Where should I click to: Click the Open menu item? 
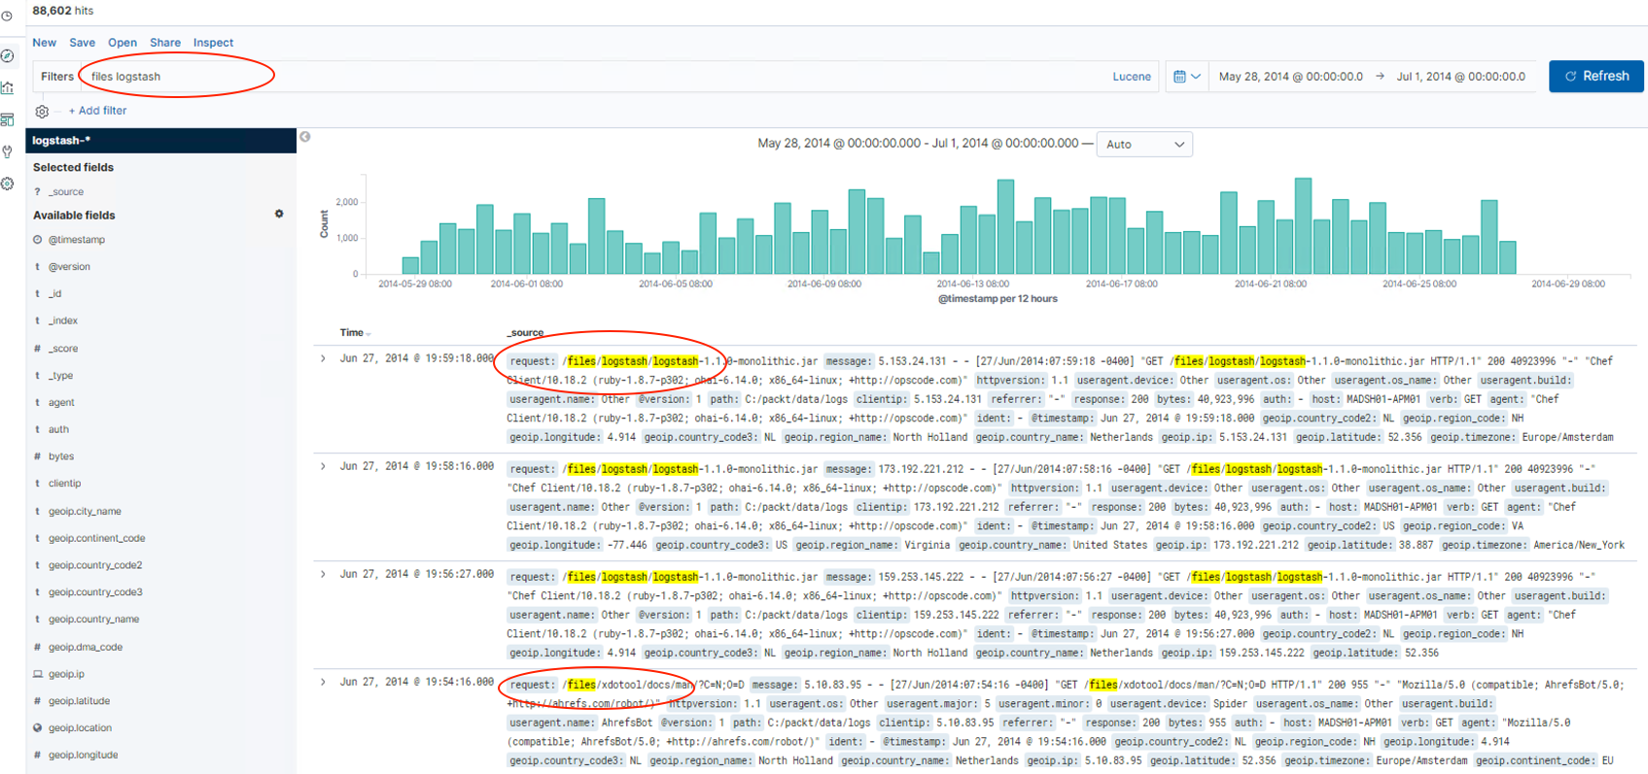point(123,43)
